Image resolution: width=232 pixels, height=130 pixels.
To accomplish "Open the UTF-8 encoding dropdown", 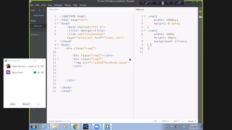I will tap(165, 121).
